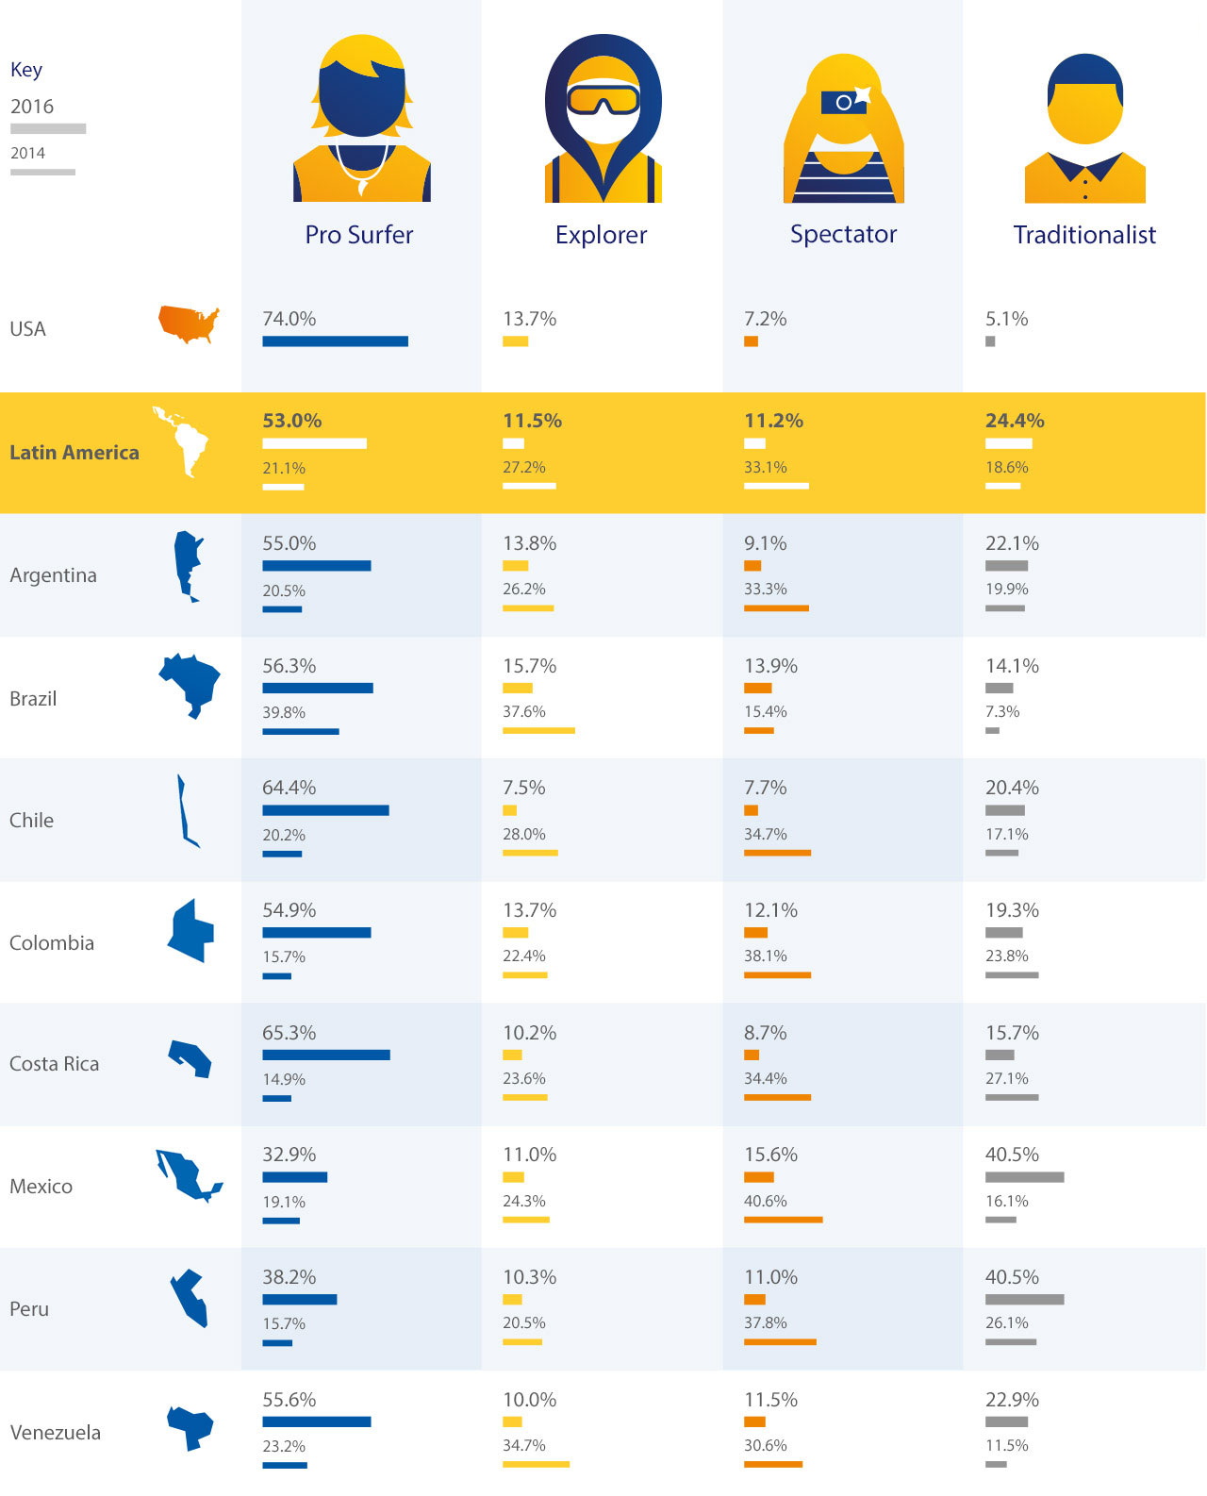Click the Venezuela country label

point(56,1432)
